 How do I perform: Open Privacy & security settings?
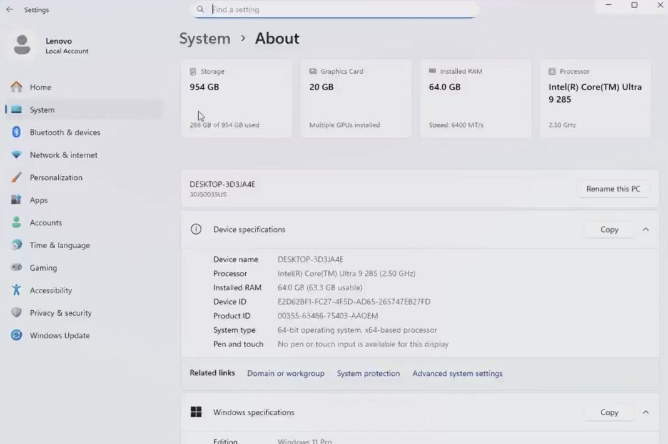click(84, 313)
